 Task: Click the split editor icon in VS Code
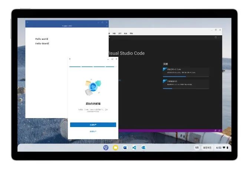[216, 38]
